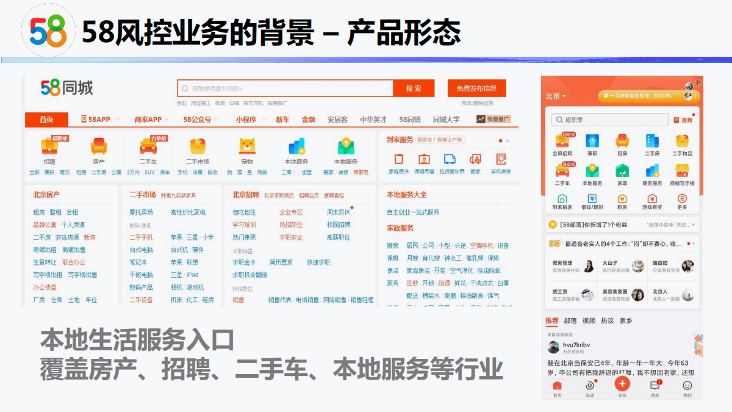This screenshot has height=412, width=732.
Task: Click the orange 搜索 button
Action: click(414, 89)
